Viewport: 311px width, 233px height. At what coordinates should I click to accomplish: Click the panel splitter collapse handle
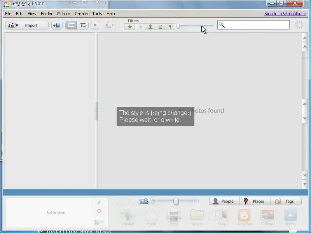[96, 111]
